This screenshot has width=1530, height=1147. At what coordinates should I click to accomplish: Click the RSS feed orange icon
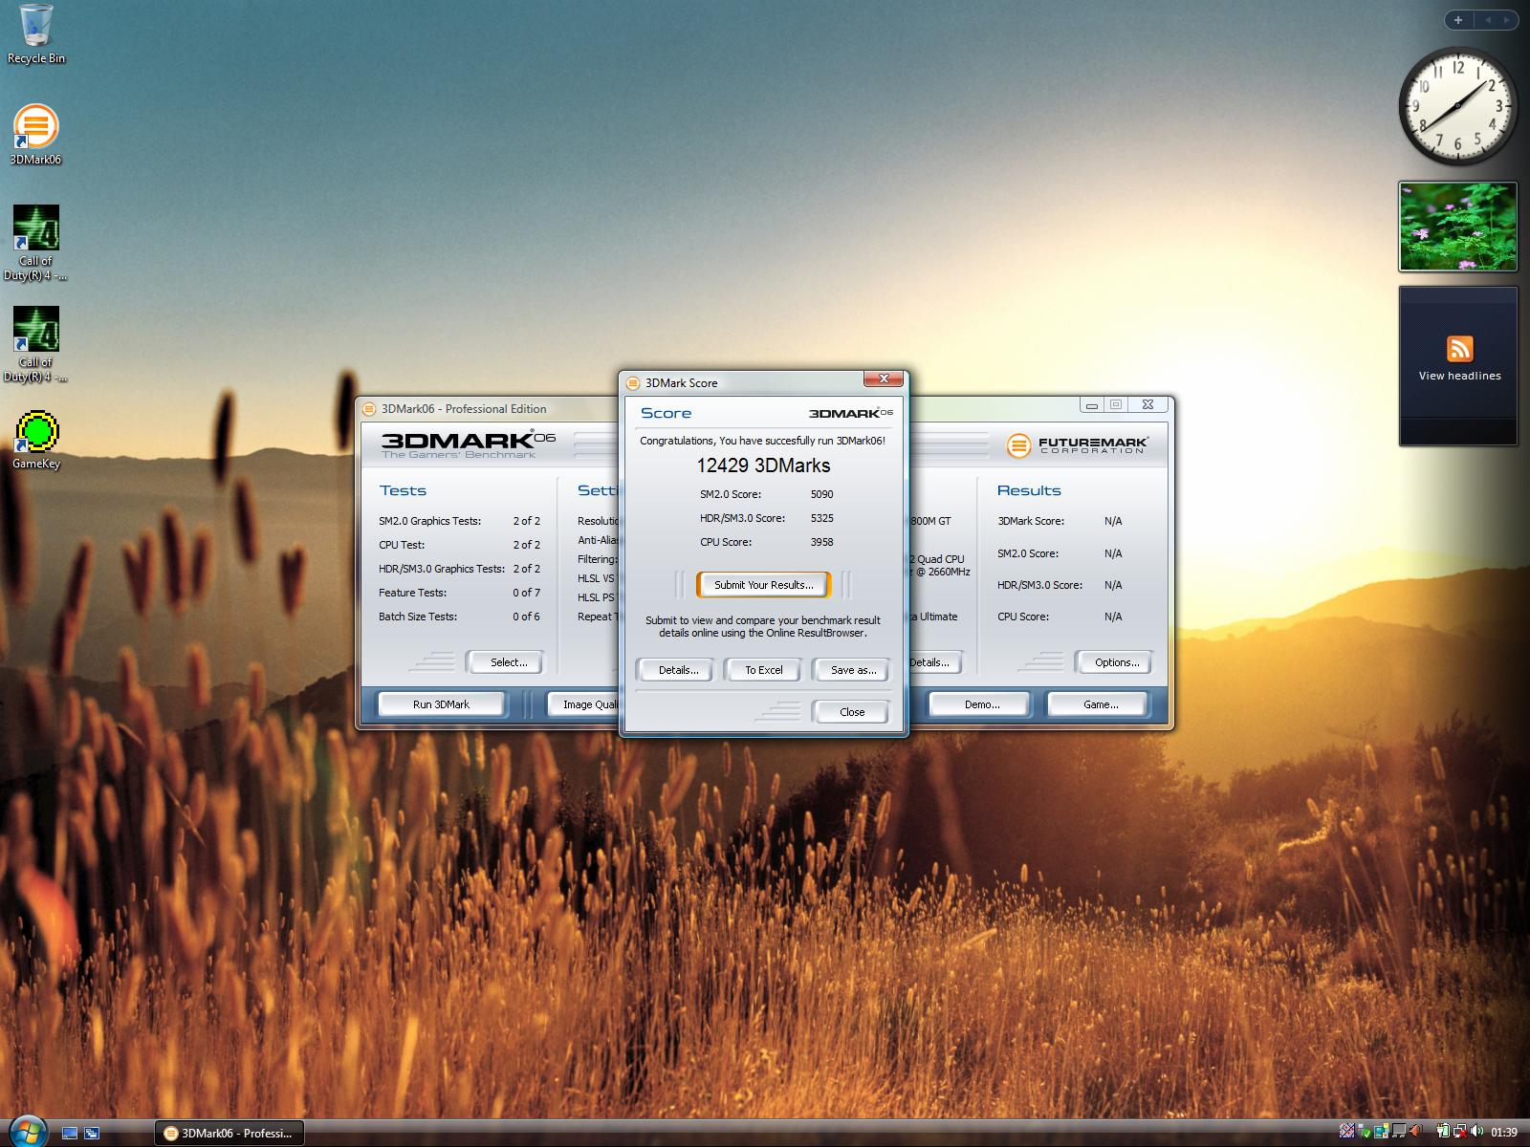coord(1459,349)
